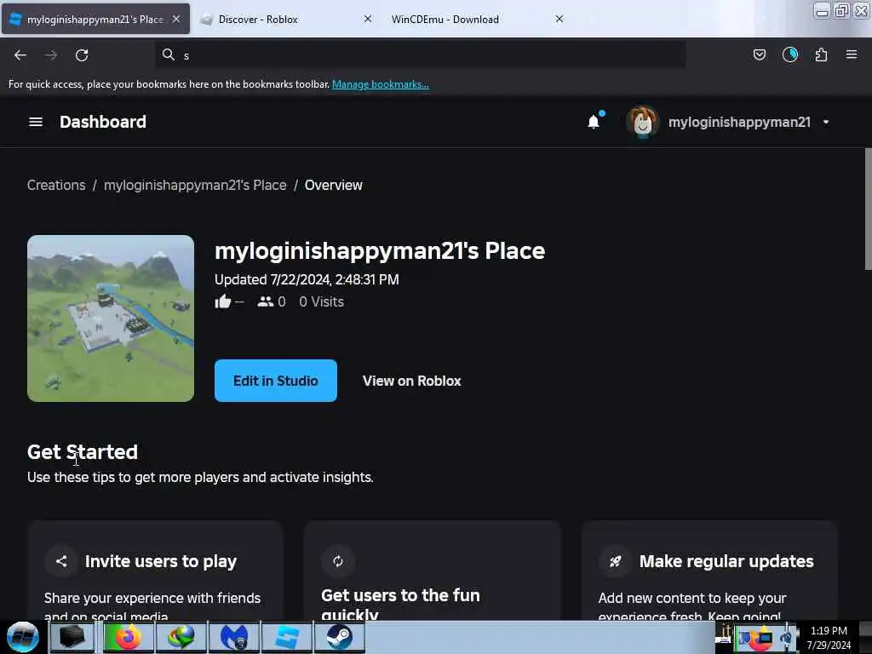Open the Pocket save icon
The image size is (872, 654).
759,54
